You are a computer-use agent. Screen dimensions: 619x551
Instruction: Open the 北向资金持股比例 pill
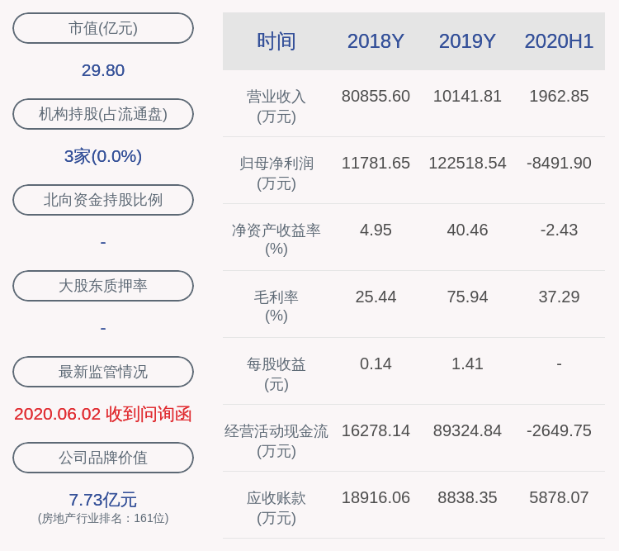click(103, 200)
